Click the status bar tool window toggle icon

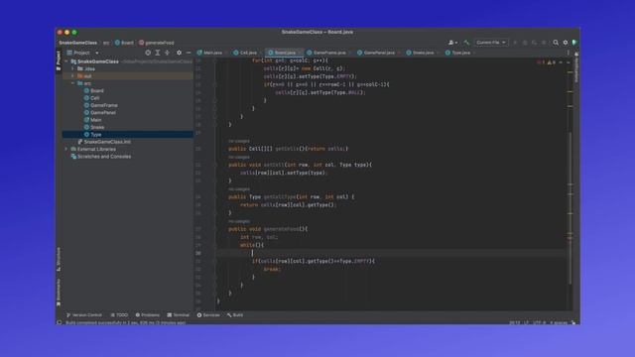point(60,322)
